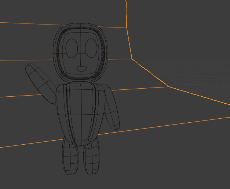Screen dimensions: 230x189
Task: Click the robot character's left eye
Action: pyautogui.click(x=72, y=48)
